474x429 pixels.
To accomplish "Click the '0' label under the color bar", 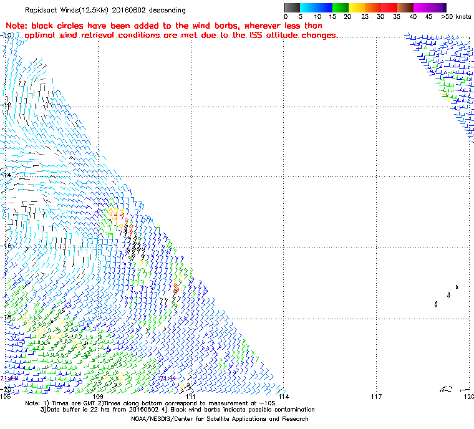I will (x=286, y=17).
